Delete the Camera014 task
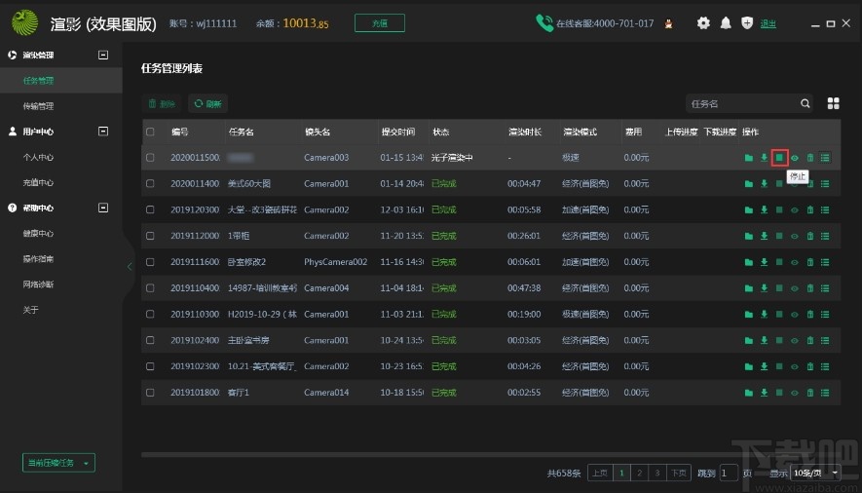Screen dimensions: 862x493 (x=809, y=393)
